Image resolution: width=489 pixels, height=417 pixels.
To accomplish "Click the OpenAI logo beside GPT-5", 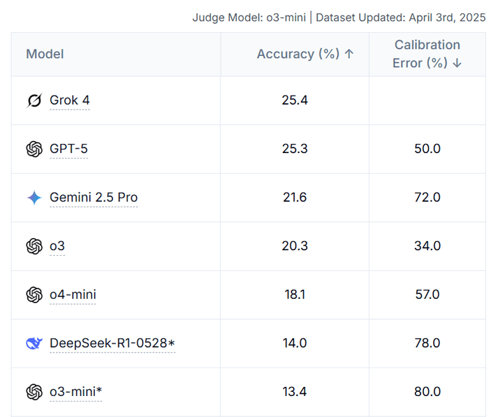I will click(x=34, y=149).
